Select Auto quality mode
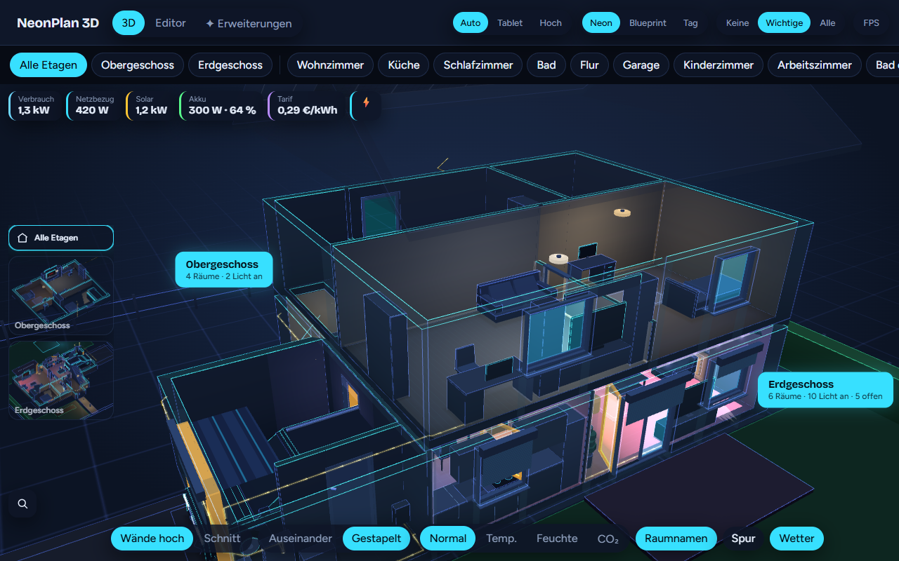 pos(471,23)
